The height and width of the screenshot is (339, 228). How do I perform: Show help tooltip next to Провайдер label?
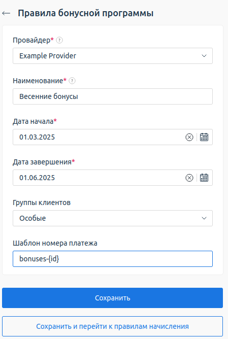coord(59,40)
